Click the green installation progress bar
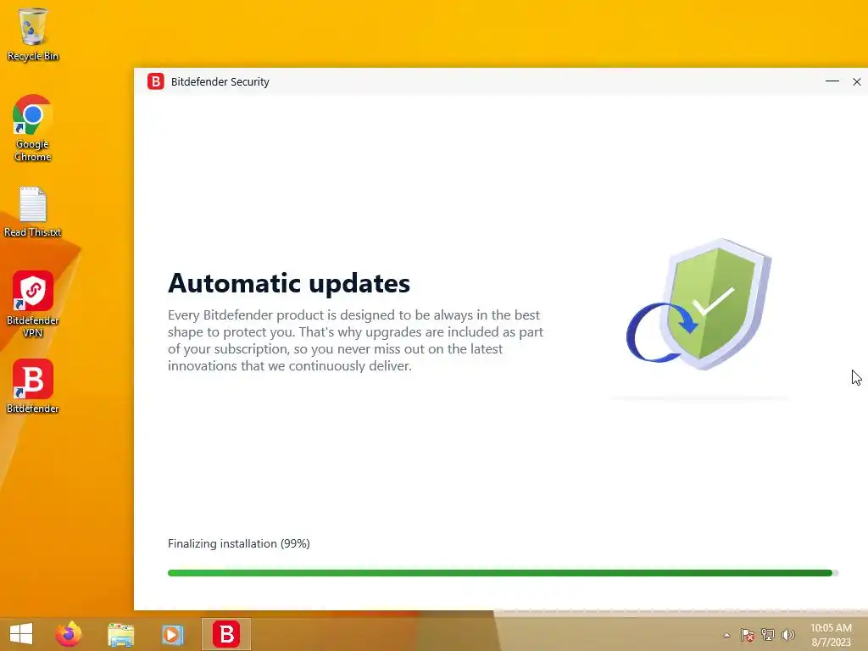Viewport: 868px width, 651px height. tap(503, 573)
